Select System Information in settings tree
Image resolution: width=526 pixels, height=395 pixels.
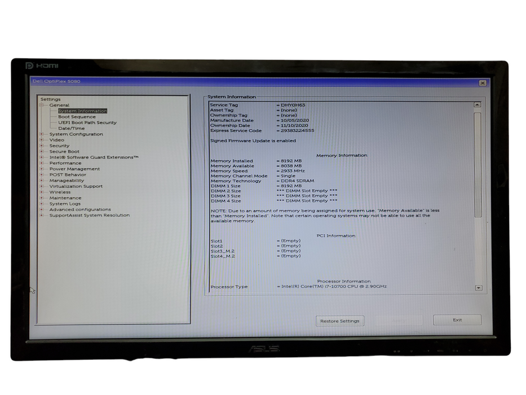(82, 111)
